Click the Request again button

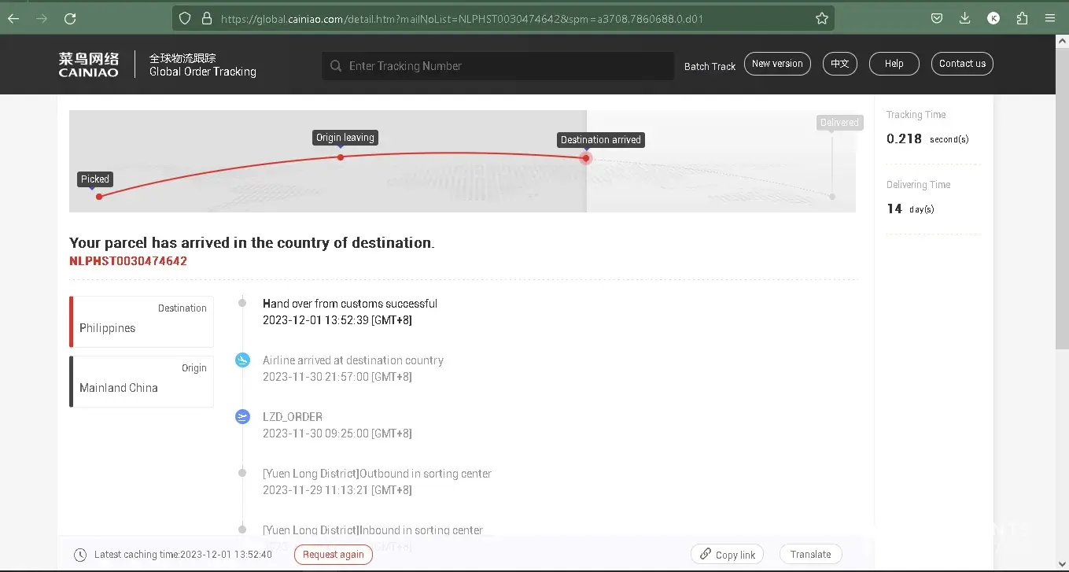[334, 555]
